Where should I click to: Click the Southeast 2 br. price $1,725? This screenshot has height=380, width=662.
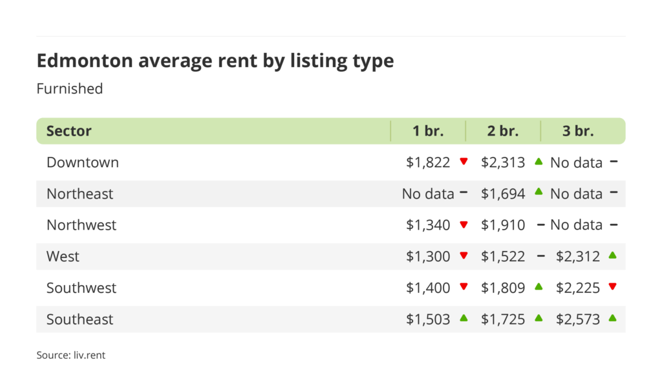(x=503, y=319)
